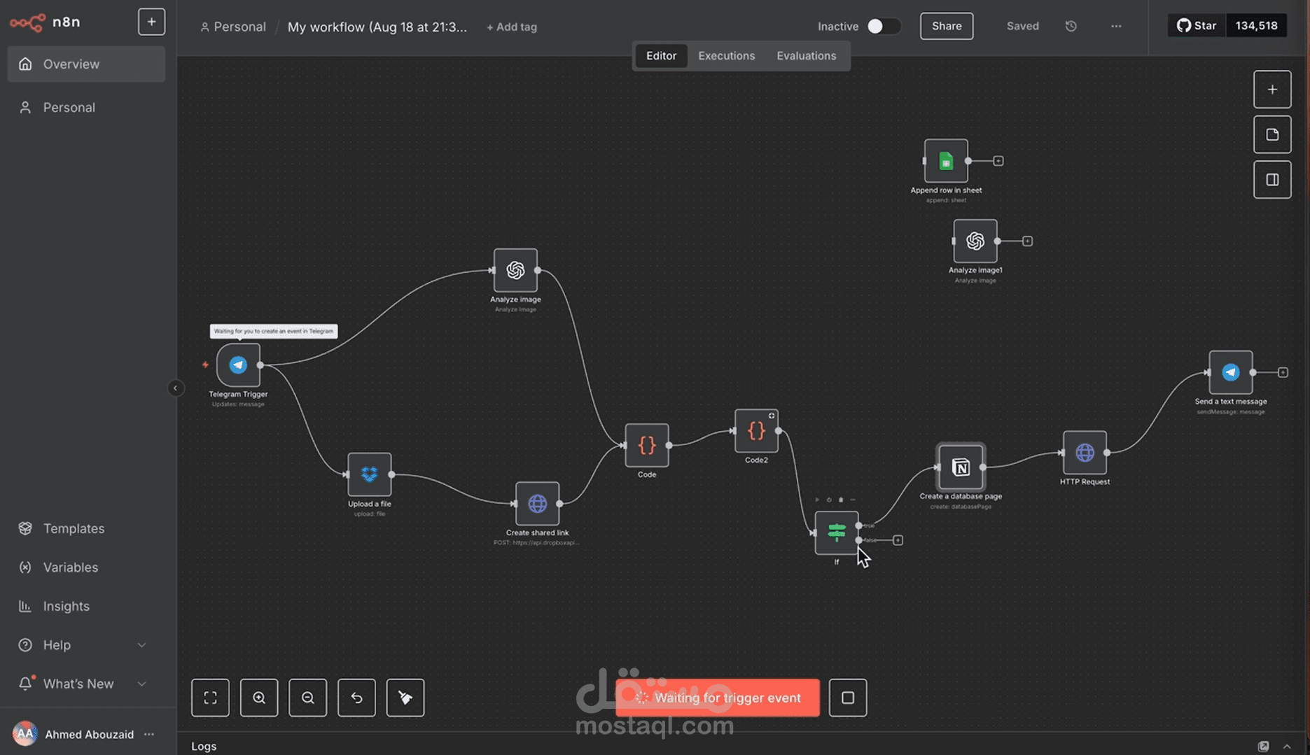The height and width of the screenshot is (755, 1310).
Task: Click execute button above If node
Action: tap(817, 500)
